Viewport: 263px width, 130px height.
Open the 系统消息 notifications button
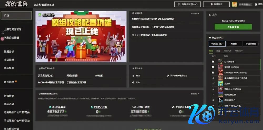(x=216, y=4)
